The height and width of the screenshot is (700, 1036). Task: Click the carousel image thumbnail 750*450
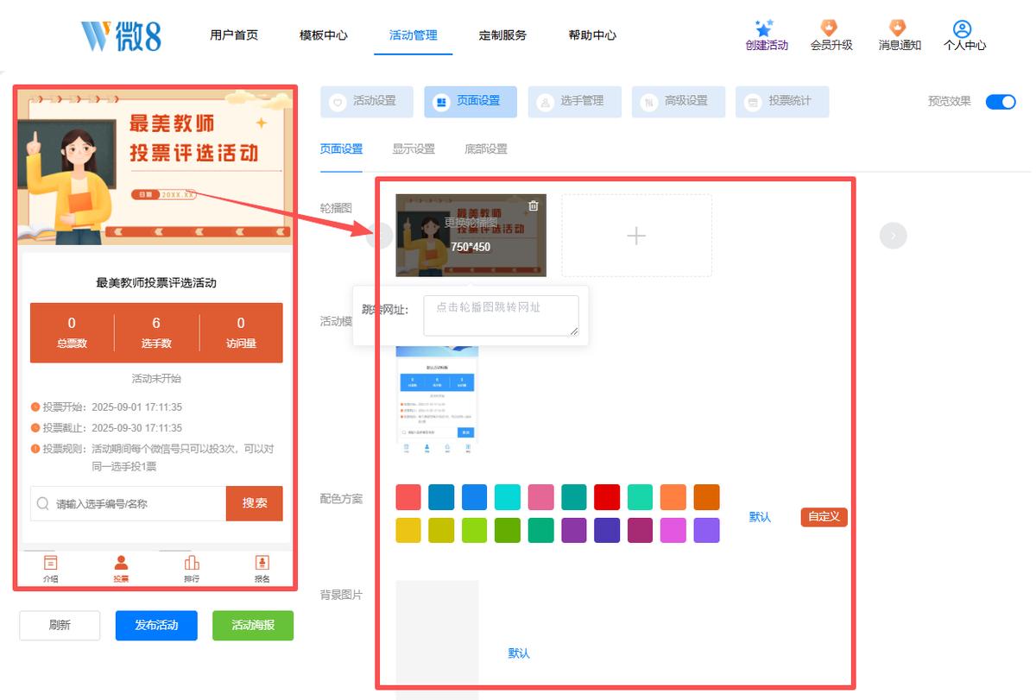point(471,235)
